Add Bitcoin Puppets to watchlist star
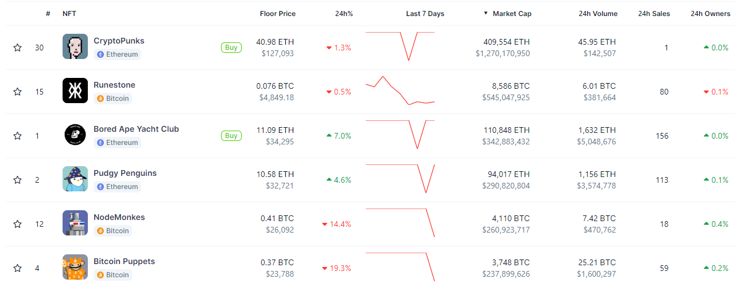 pos(18,268)
